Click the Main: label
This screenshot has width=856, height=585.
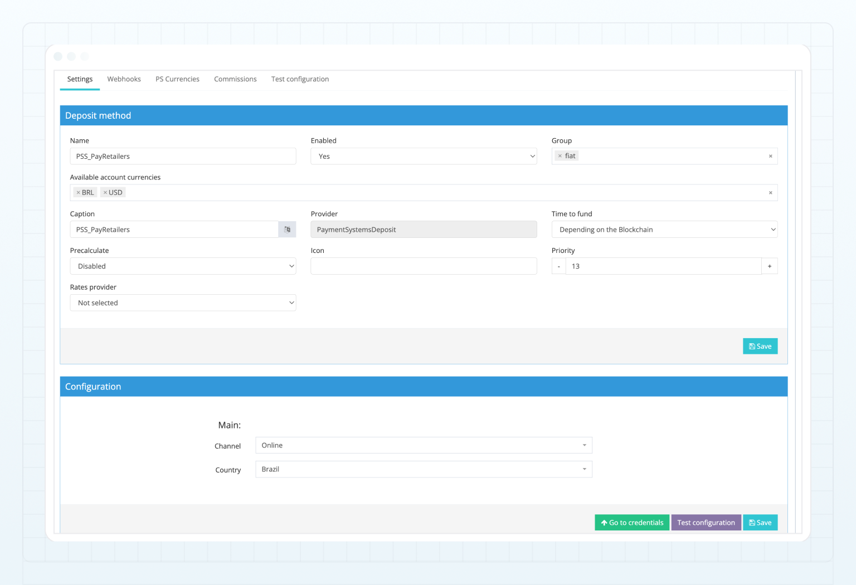[230, 425]
